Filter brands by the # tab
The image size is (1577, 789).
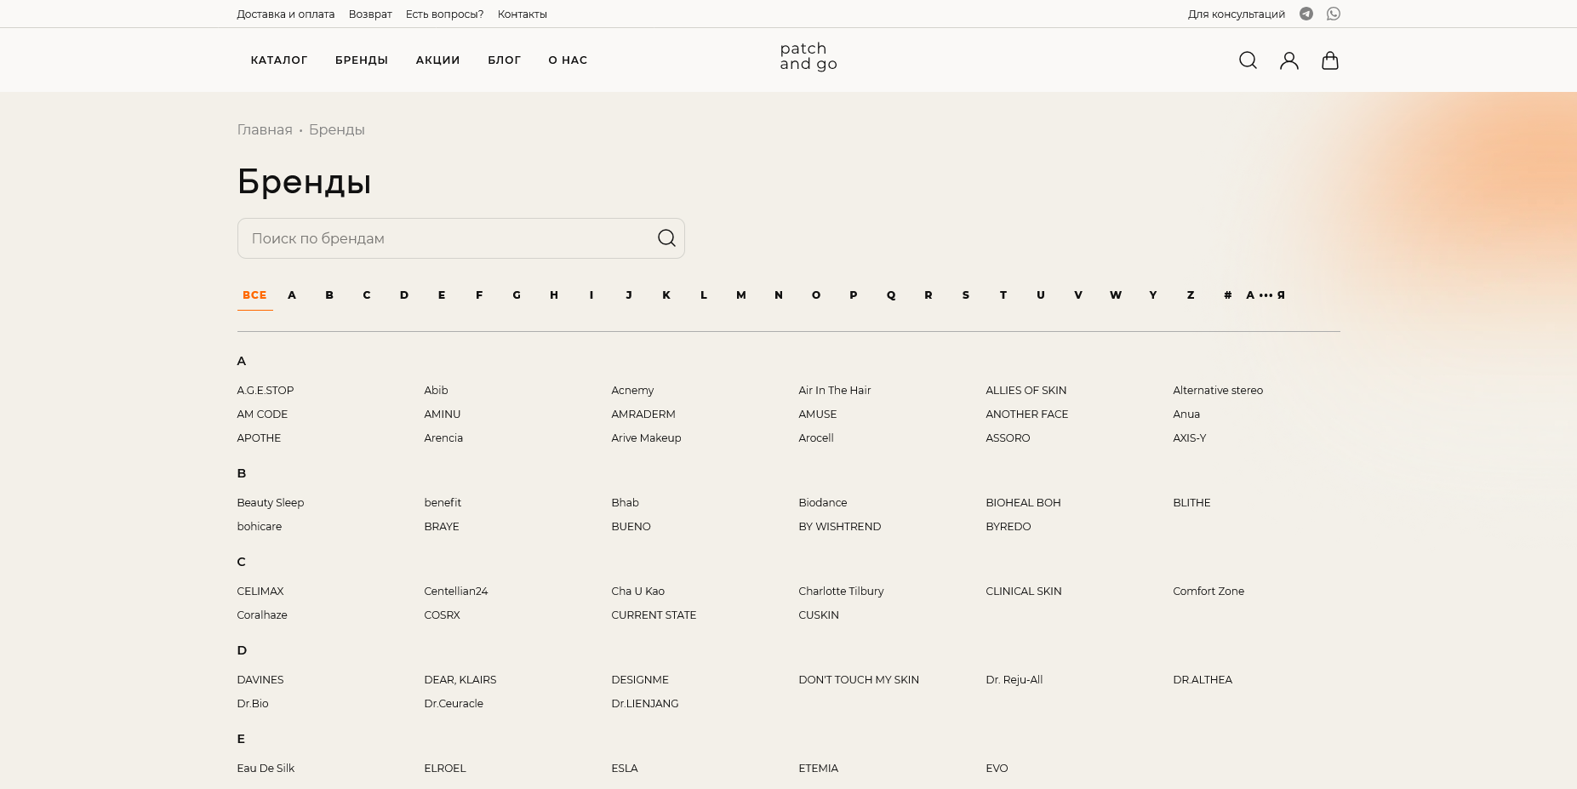[1228, 295]
